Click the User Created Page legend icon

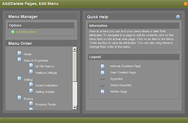[x=103, y=73]
